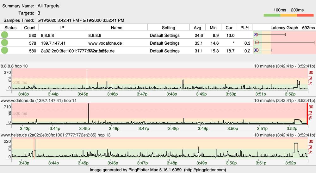
Task: Click the count 578 cell
Action: 33,43
